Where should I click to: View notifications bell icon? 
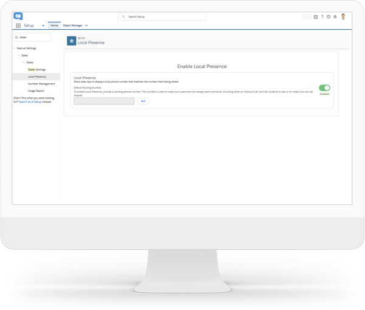click(335, 17)
